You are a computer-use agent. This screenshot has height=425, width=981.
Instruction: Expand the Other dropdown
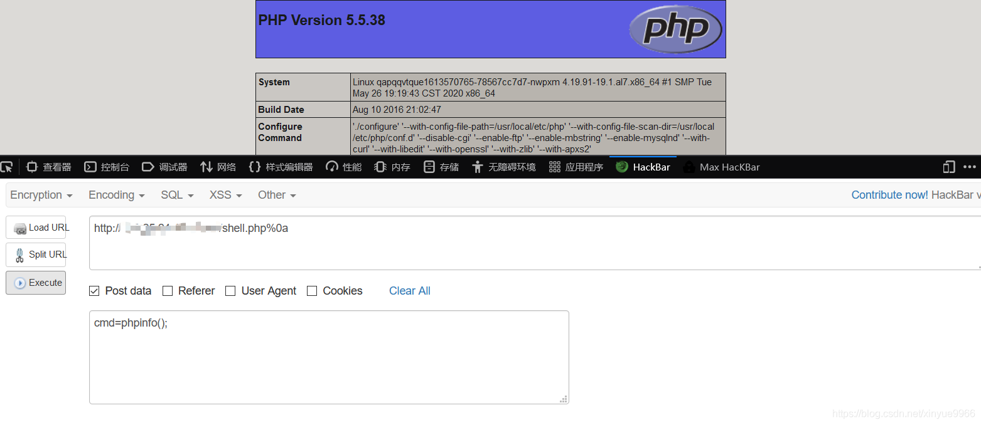277,195
